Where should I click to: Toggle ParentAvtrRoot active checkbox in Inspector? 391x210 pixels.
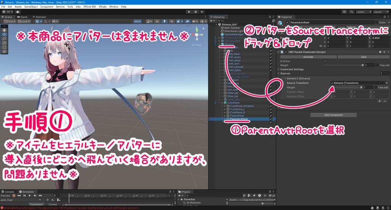click(x=287, y=23)
